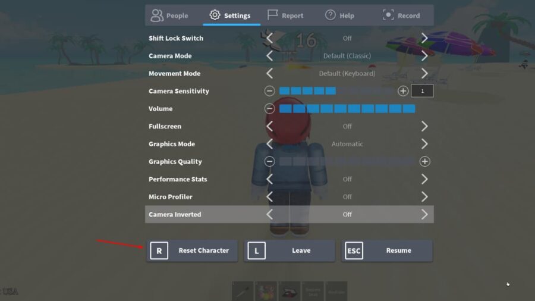Image resolution: width=535 pixels, height=301 pixels.
Task: Click the Default (Classic) value text
Action: (347, 56)
